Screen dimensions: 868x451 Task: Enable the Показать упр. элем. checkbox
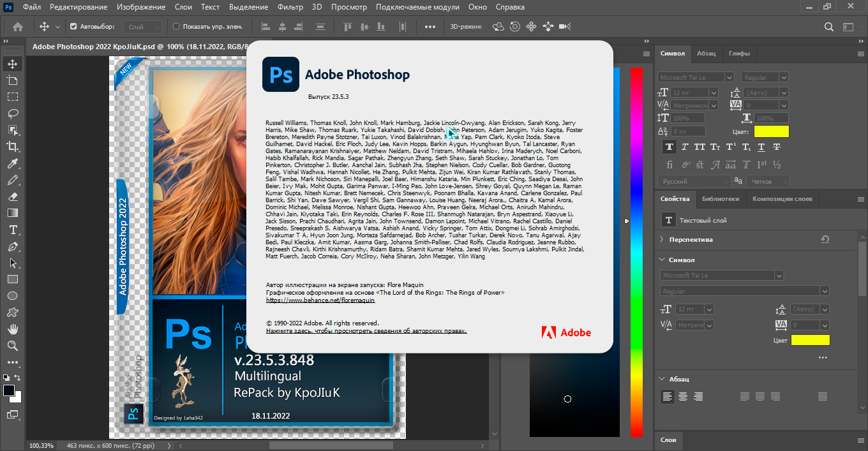pos(176,27)
